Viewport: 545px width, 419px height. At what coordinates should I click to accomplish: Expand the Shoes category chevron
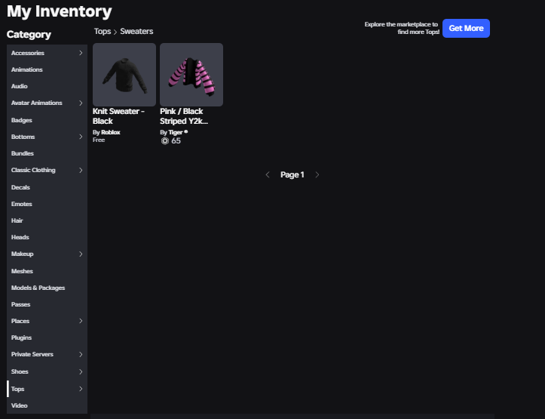[81, 371]
